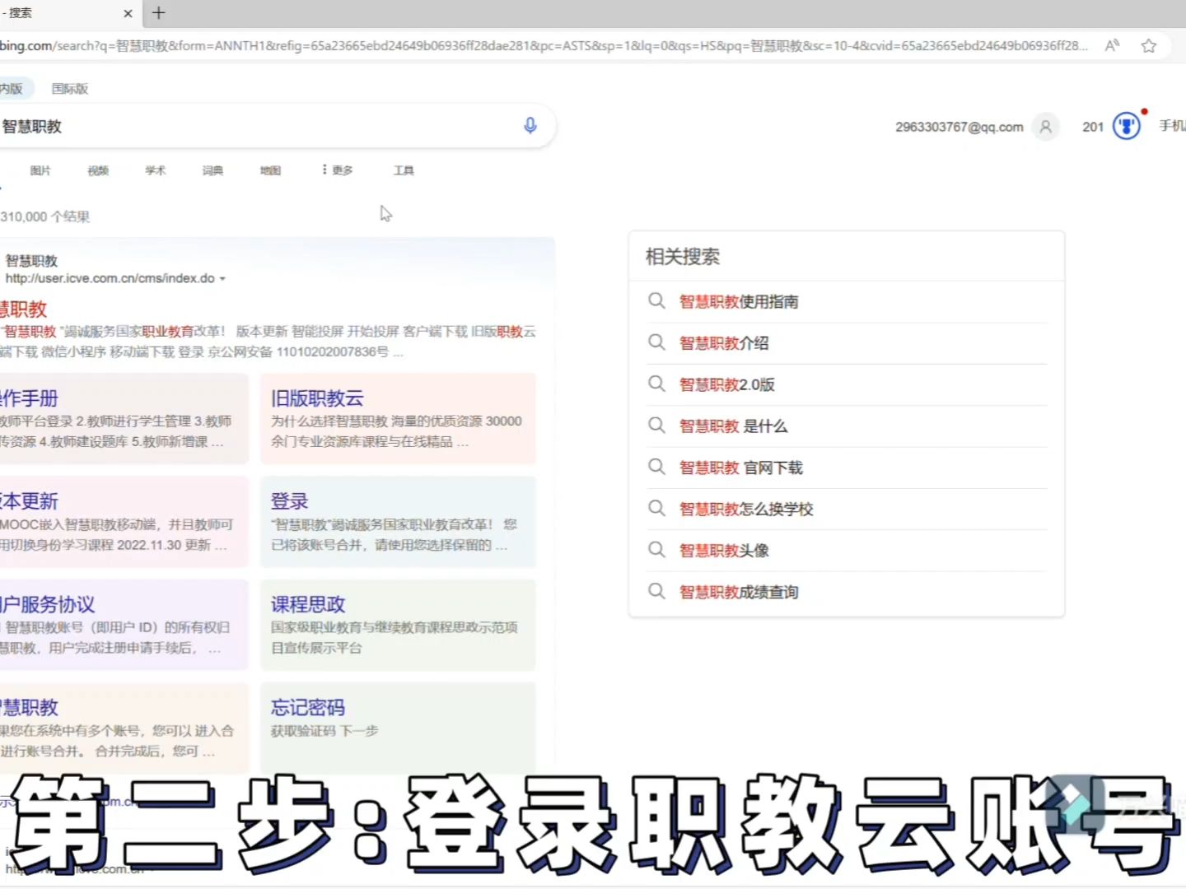Click the search icon beside 智慧职教使用指南
The width and height of the screenshot is (1186, 889).
[656, 300]
